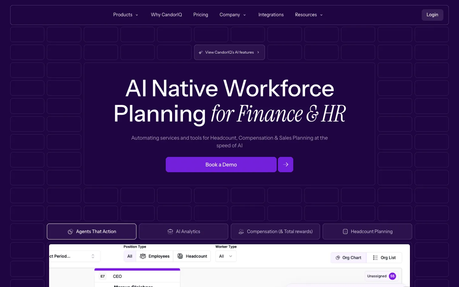
Task: Expand the Products menu
Action: click(126, 15)
